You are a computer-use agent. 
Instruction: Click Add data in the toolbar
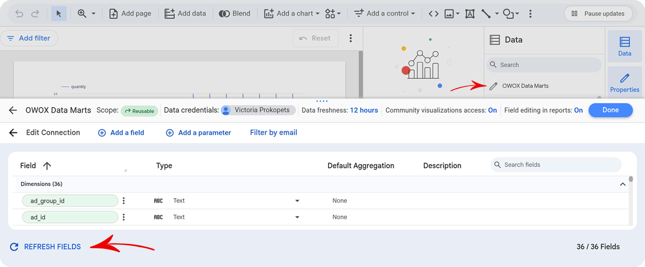coord(185,14)
